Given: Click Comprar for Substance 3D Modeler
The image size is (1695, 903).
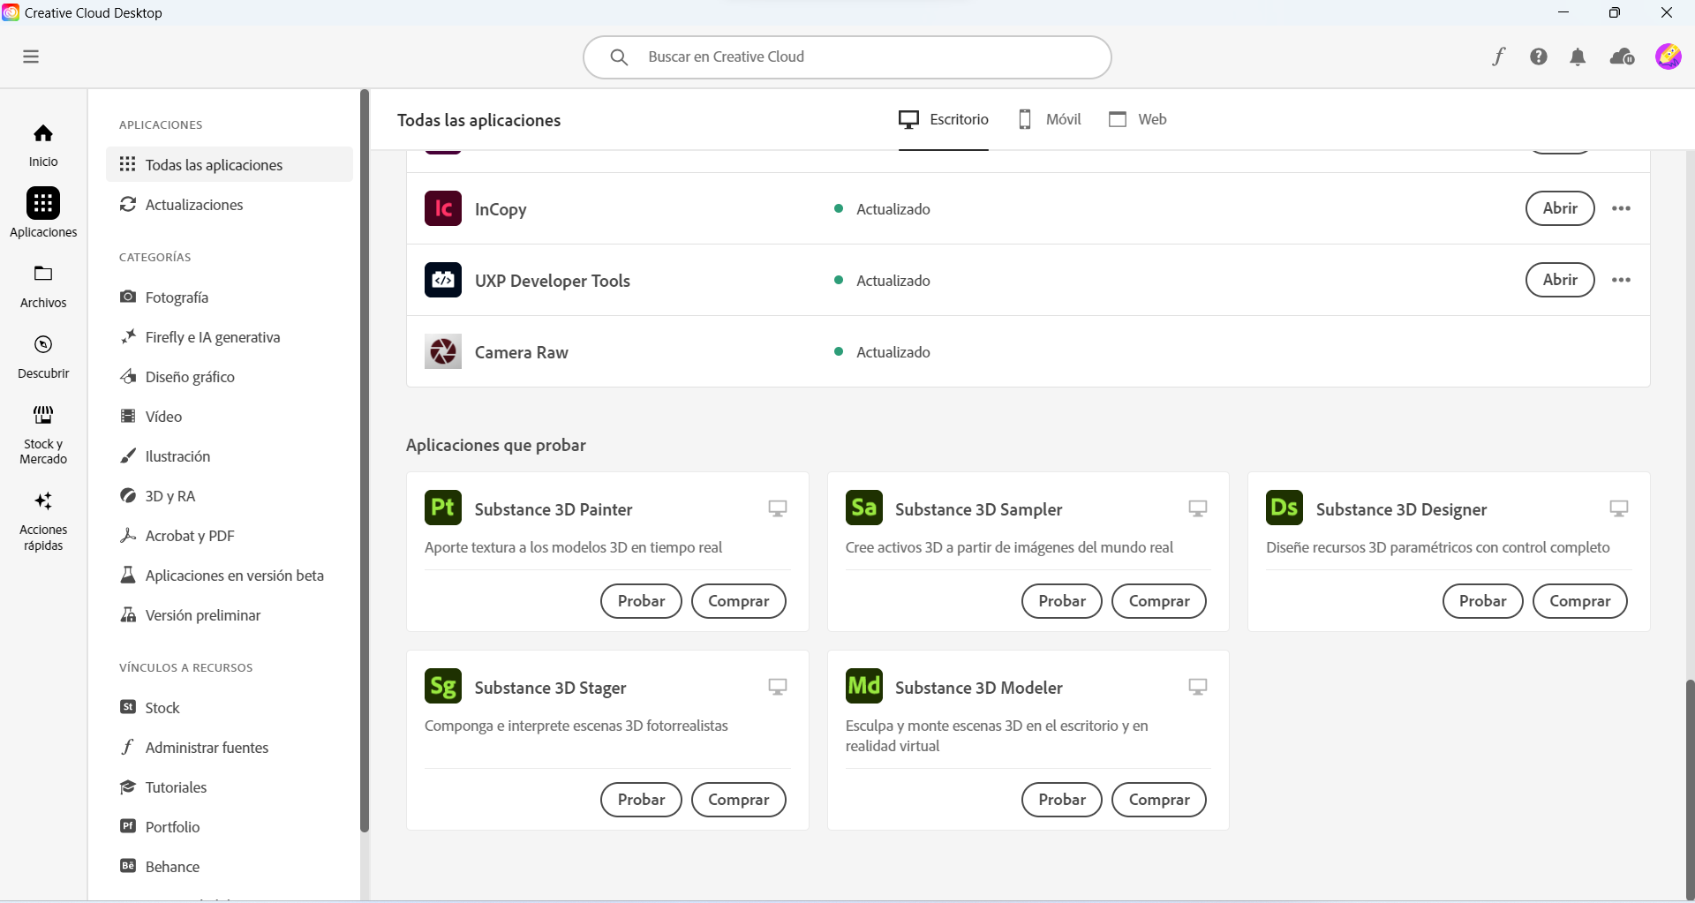Looking at the screenshot, I should tap(1158, 800).
